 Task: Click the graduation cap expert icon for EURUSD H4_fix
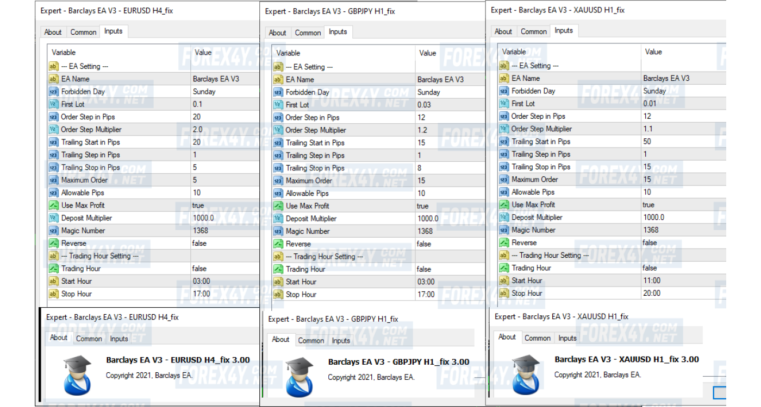tap(77, 375)
